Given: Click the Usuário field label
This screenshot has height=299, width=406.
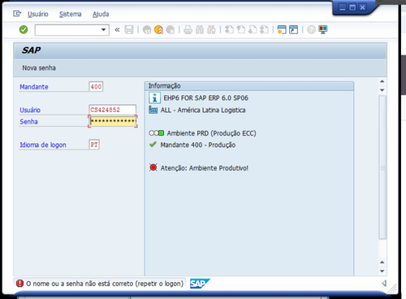Looking at the screenshot, I should click(x=30, y=110).
